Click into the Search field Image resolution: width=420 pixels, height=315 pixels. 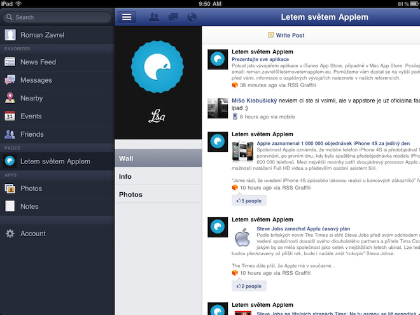tap(57, 17)
